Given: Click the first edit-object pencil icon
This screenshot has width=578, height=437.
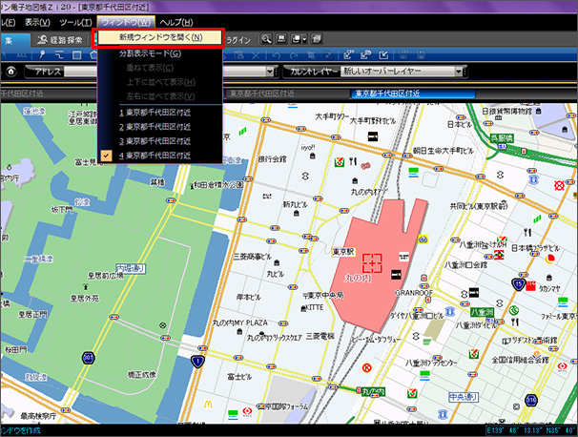Looking at the screenshot, I should pos(348,55).
